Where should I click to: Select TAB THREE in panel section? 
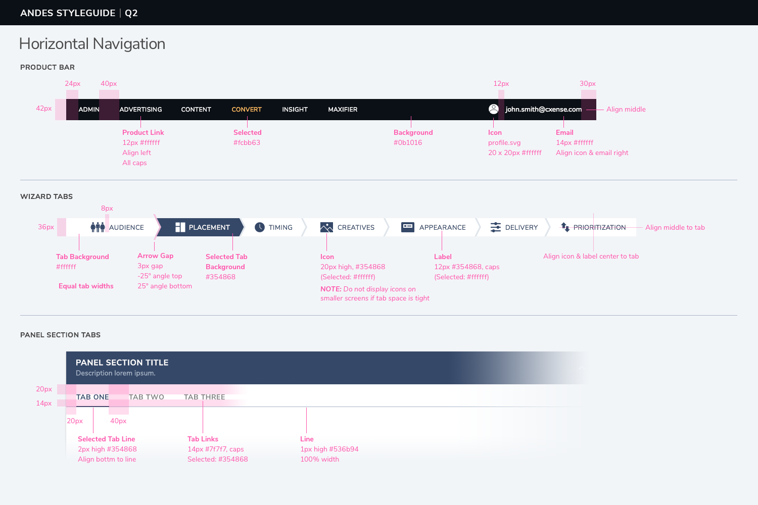point(205,397)
